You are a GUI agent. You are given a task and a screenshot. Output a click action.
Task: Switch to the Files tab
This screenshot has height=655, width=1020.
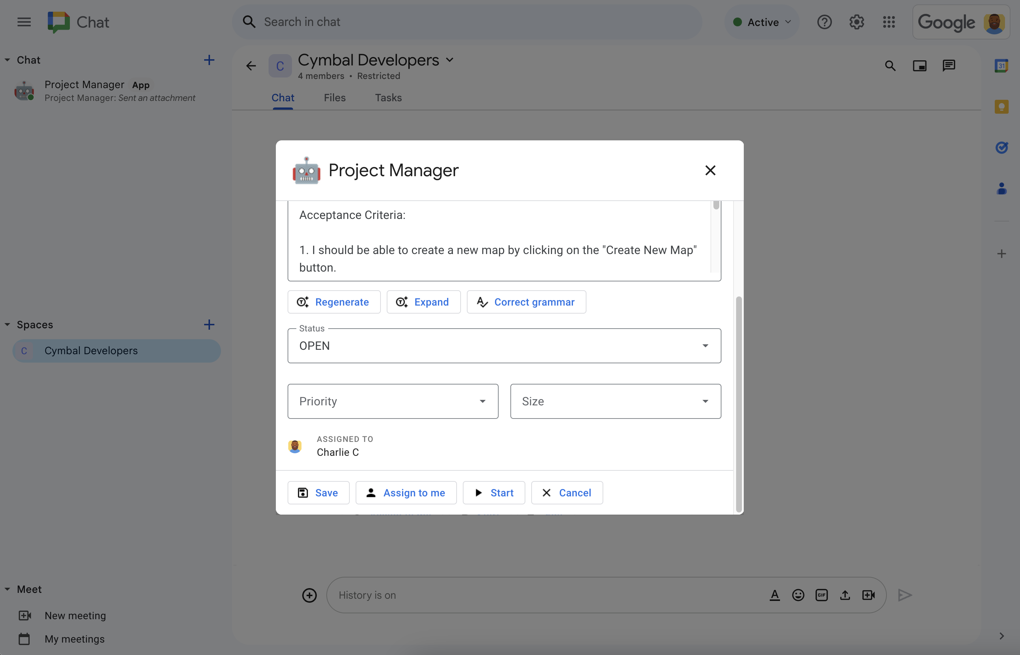click(334, 97)
